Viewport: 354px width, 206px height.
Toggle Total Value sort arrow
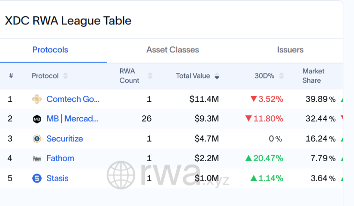click(x=217, y=76)
